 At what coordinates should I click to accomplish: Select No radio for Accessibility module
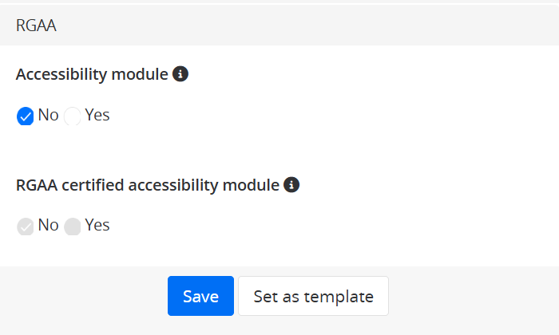(25, 116)
